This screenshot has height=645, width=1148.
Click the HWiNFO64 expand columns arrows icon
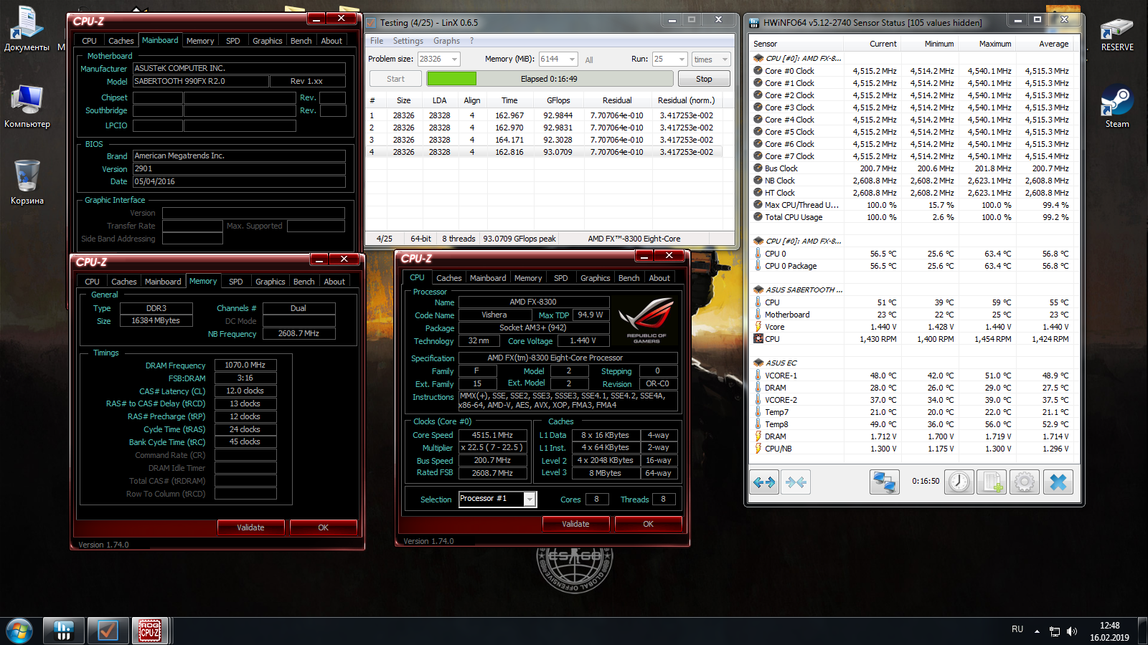(764, 482)
